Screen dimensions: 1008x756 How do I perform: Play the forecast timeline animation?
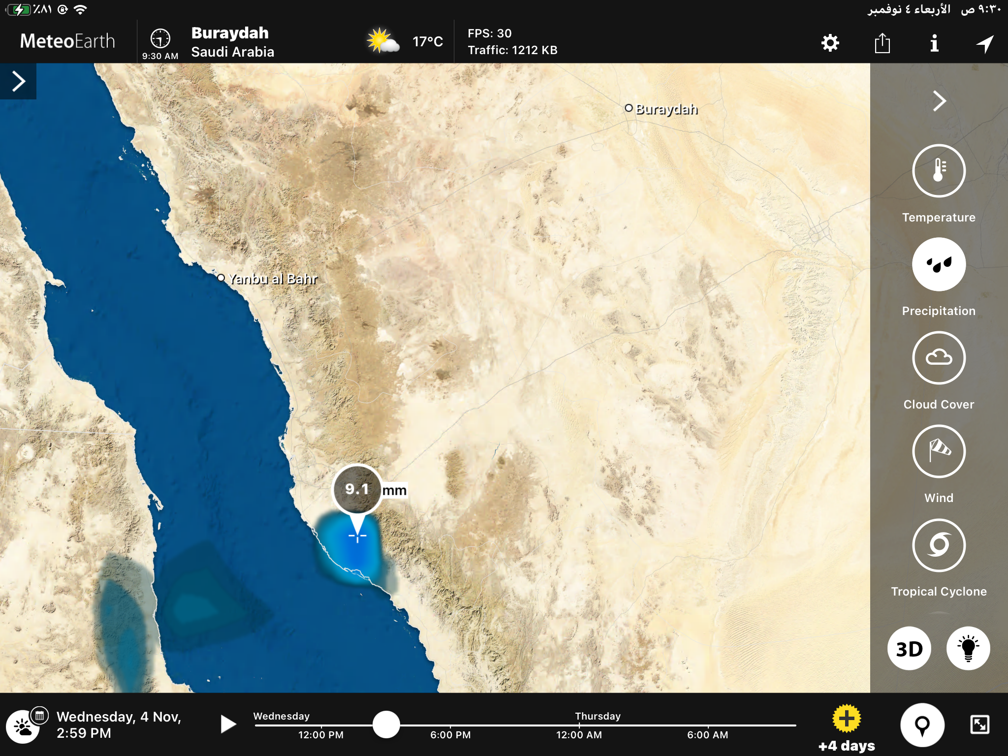pos(228,724)
